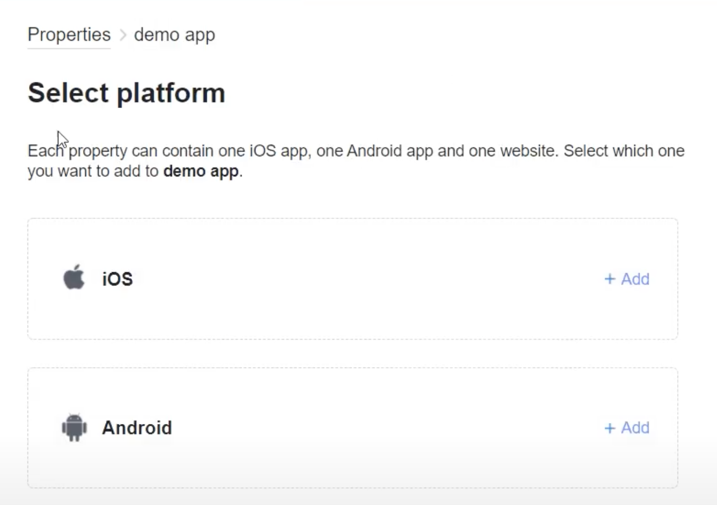Viewport: 717px width, 505px height.
Task: Click the words iOS app in description
Action: click(279, 151)
